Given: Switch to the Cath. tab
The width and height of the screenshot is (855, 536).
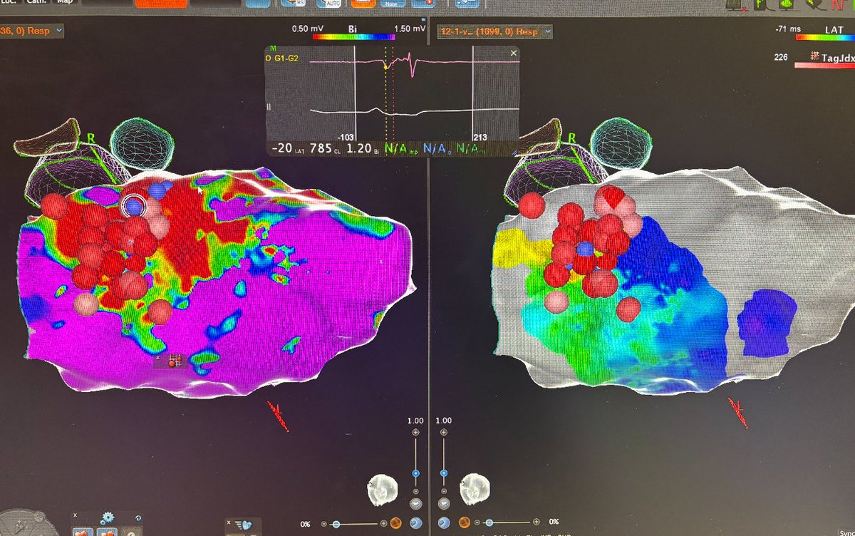Looking at the screenshot, I should (36, 2).
